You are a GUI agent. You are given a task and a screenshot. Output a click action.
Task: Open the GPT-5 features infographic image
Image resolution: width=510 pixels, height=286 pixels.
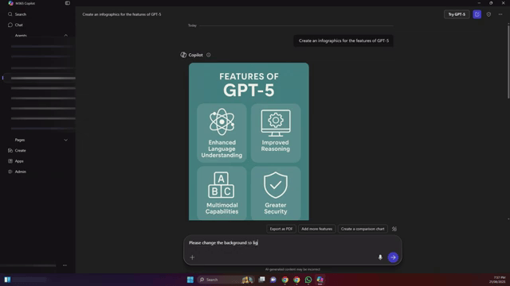[249, 141]
